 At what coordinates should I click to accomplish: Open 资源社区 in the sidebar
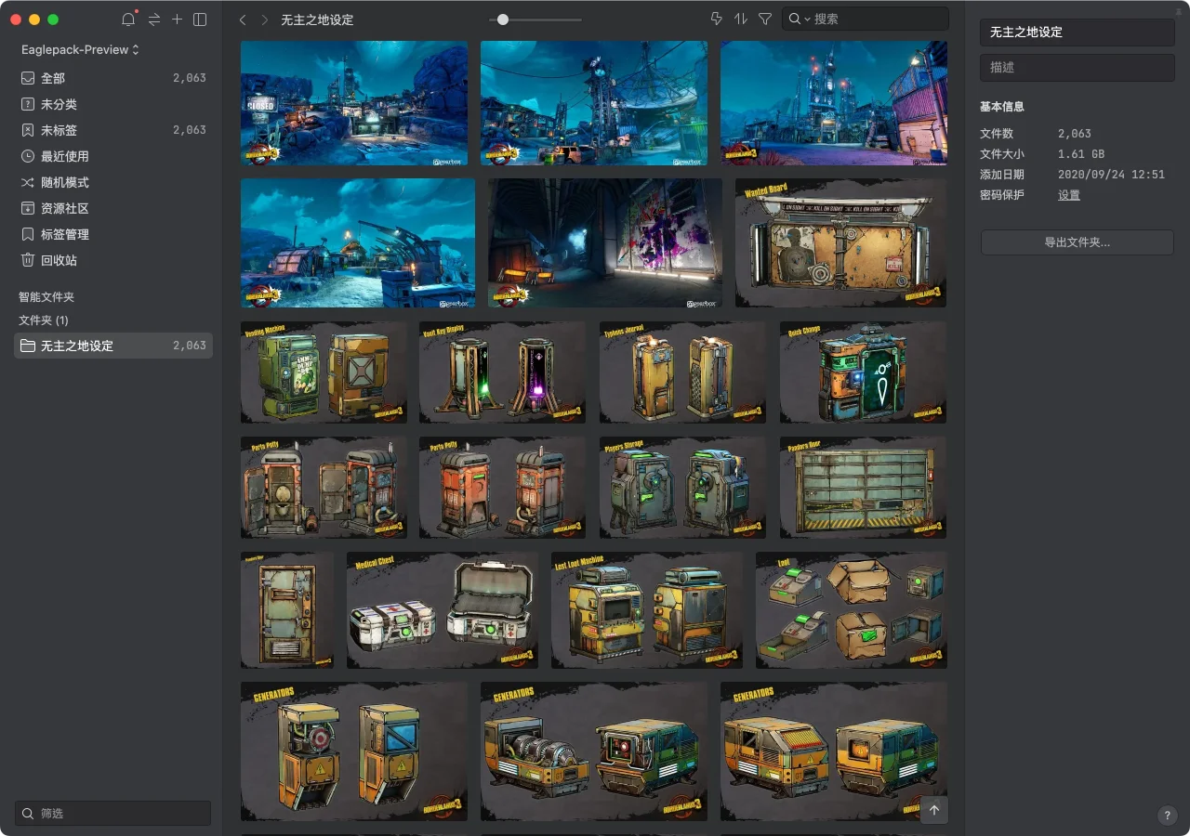113,208
